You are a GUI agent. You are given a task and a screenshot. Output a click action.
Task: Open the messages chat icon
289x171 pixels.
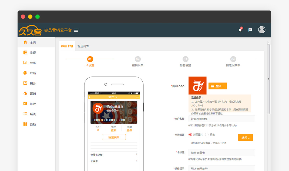pos(250,30)
